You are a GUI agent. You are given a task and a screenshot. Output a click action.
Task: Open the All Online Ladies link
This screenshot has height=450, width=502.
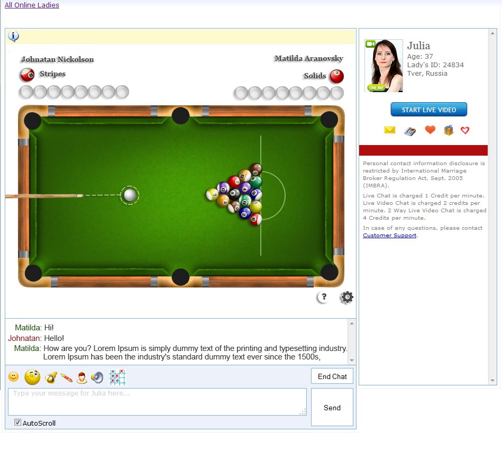32,5
